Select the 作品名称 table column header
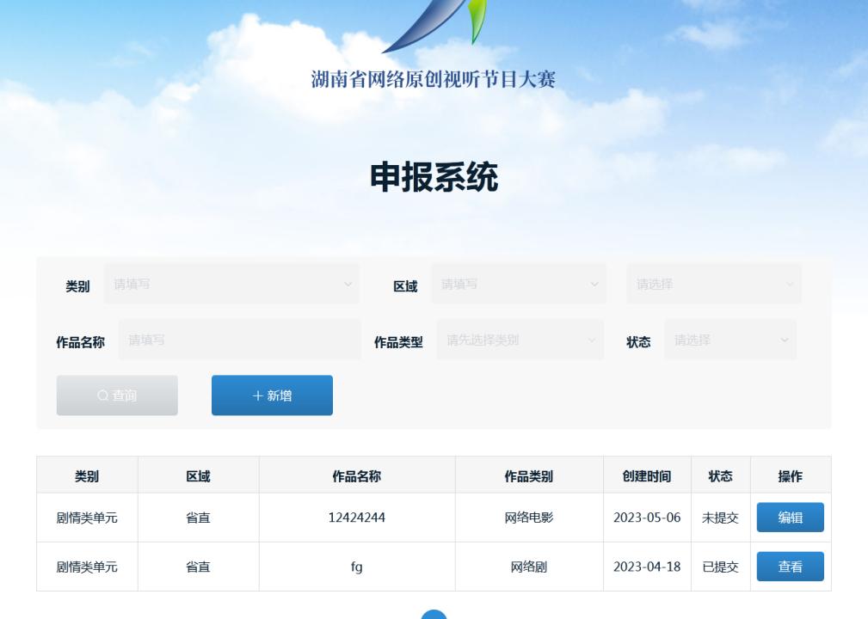Image resolution: width=868 pixels, height=619 pixels. [x=357, y=475]
